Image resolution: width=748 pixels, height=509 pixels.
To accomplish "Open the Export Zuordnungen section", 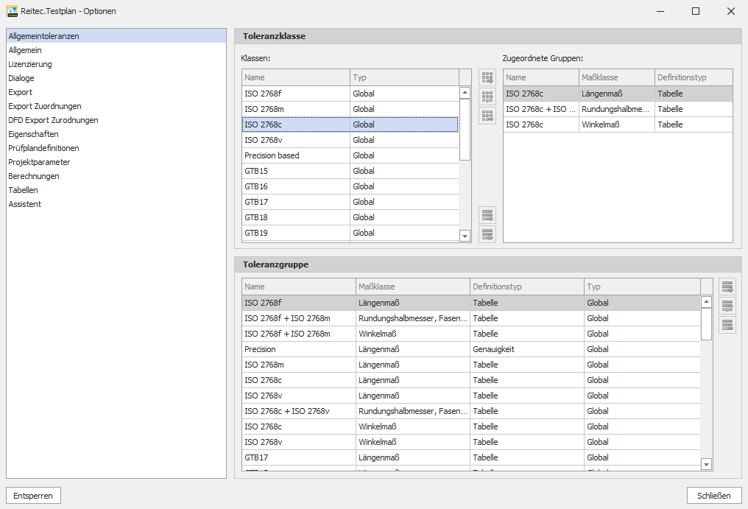I will 45,106.
